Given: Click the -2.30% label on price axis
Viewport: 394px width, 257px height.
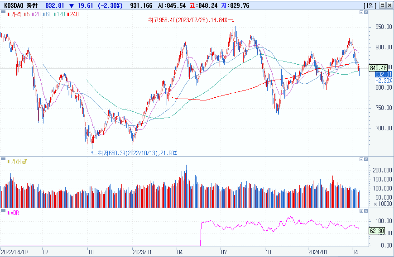Looking at the screenshot, I should point(384,81).
